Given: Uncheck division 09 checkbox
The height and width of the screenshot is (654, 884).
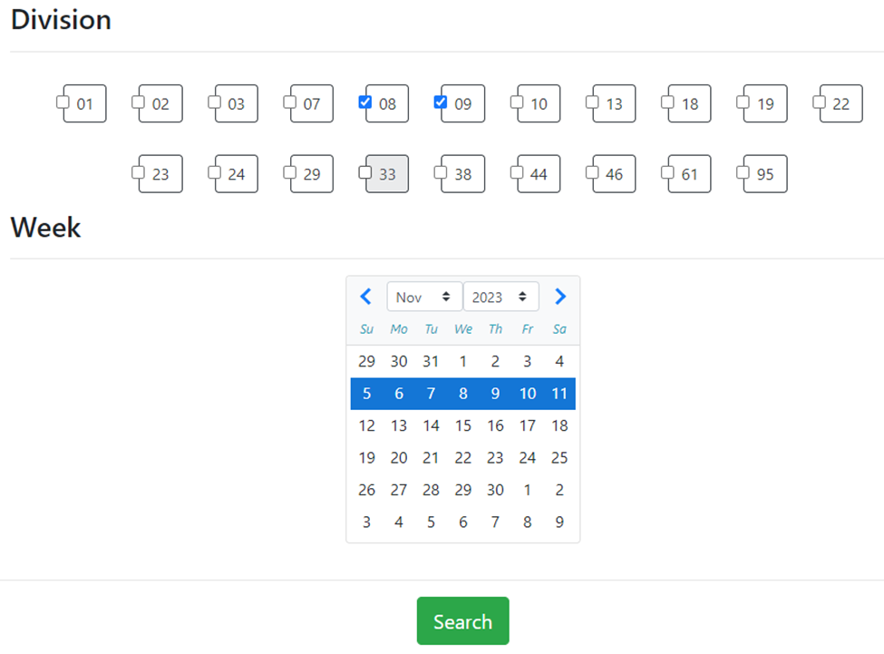Looking at the screenshot, I should (x=441, y=102).
